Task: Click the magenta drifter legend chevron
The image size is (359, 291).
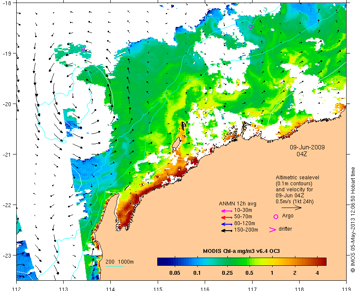Action: point(272,230)
